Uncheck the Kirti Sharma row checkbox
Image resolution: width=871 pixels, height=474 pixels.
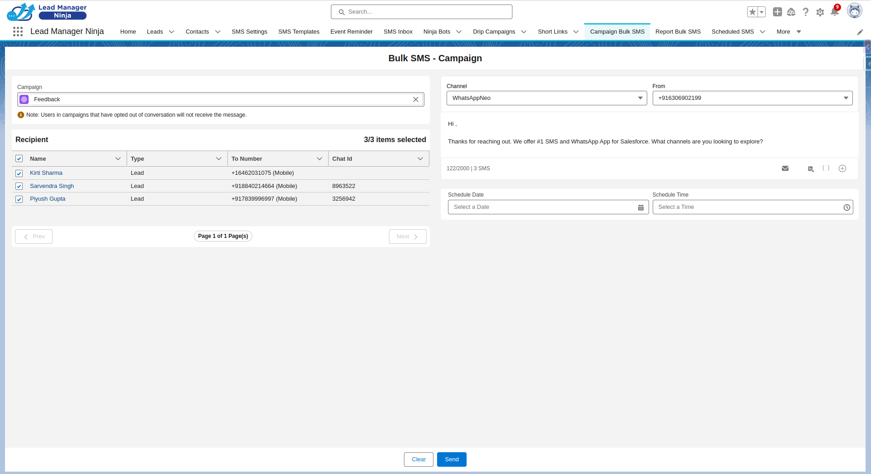tap(19, 173)
